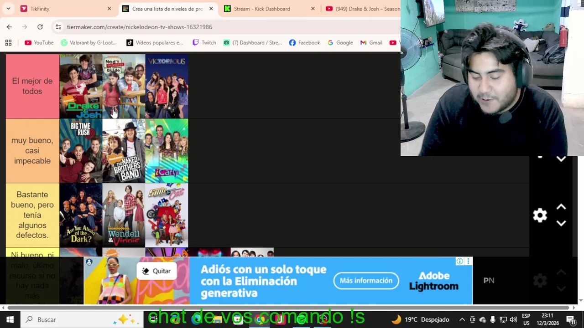This screenshot has width=584, height=328.
Task: Select the Victorious show thumbnail
Action: 167,87
